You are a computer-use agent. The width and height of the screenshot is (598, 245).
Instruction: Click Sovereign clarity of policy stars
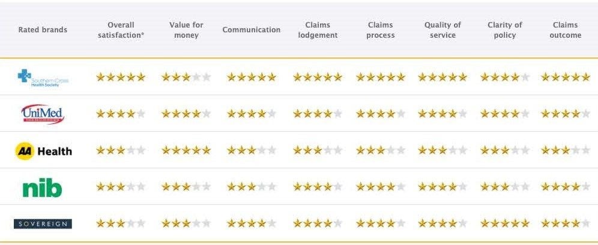click(x=505, y=223)
